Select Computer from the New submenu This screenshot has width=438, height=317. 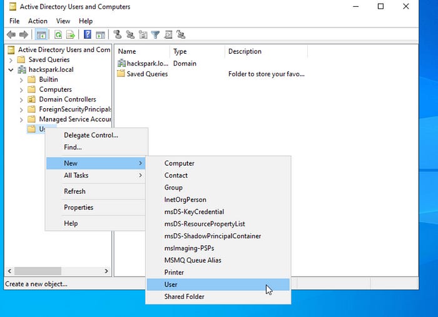218,163
